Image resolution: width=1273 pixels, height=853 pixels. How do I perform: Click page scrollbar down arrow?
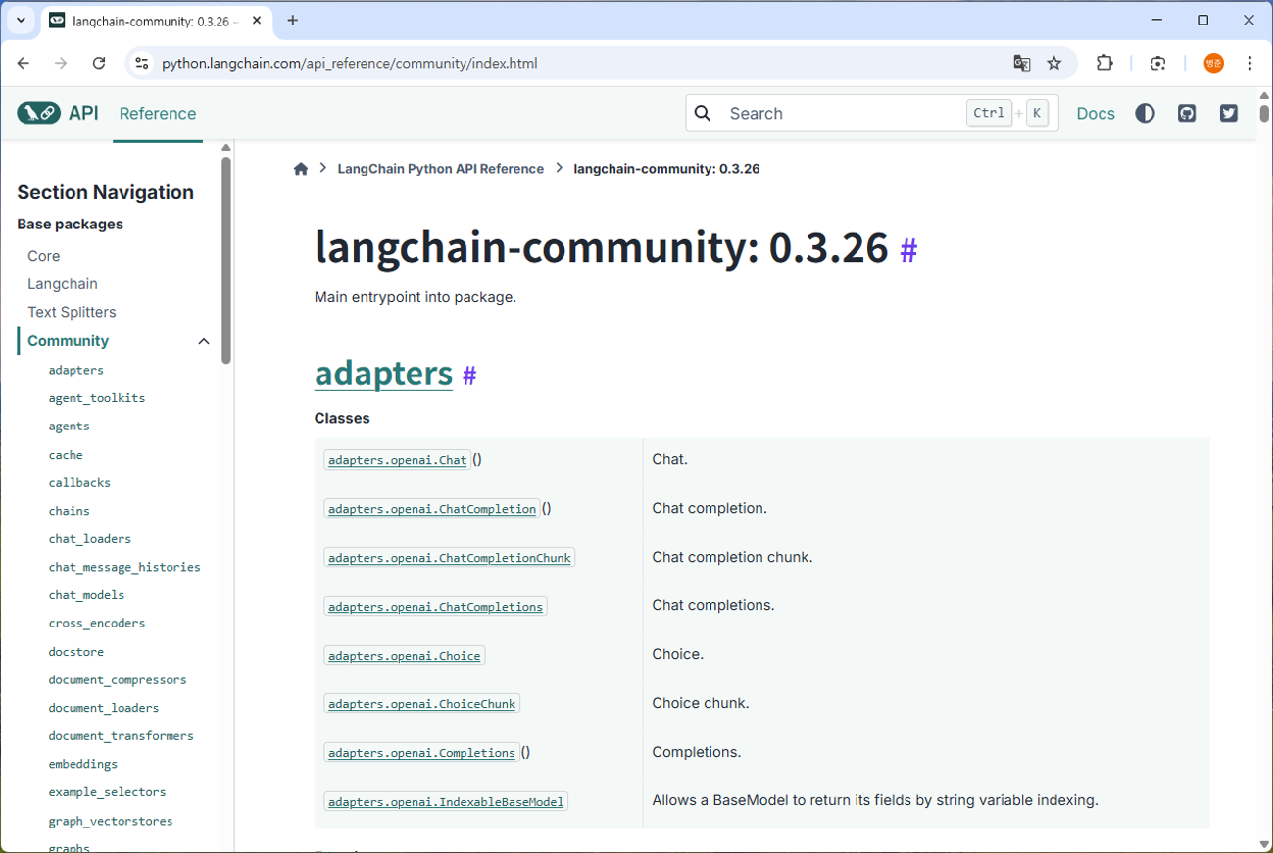pyautogui.click(x=1264, y=844)
